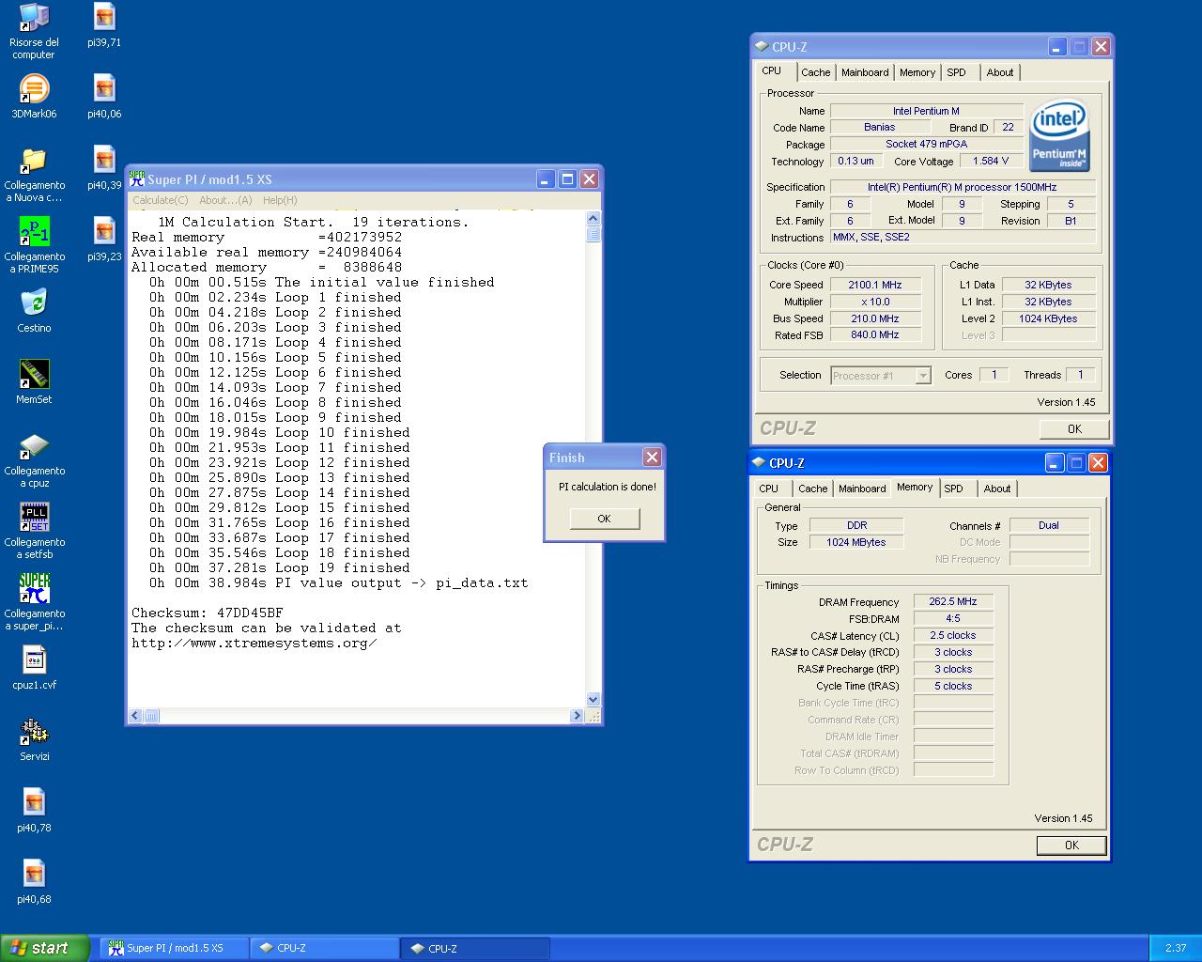Click the DRAM Frequency 262.5 MHz field
This screenshot has height=962, width=1202.
tap(953, 602)
